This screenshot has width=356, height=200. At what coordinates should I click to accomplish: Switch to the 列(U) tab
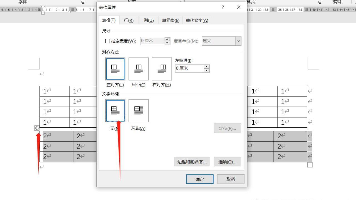tap(149, 20)
